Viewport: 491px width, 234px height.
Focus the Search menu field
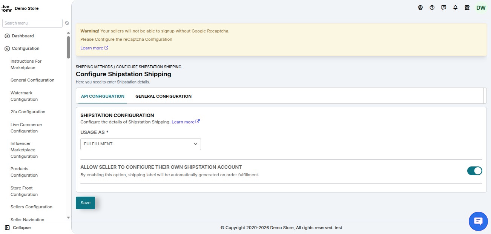[32, 23]
